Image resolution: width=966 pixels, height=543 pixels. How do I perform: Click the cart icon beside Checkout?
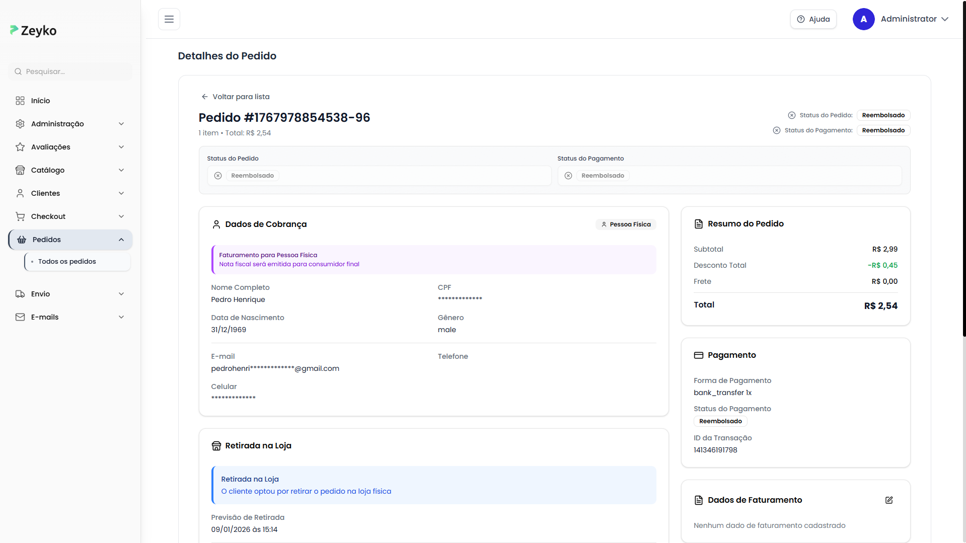(20, 216)
